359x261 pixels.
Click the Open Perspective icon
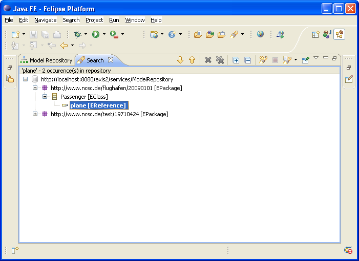pyautogui.click(x=315, y=34)
